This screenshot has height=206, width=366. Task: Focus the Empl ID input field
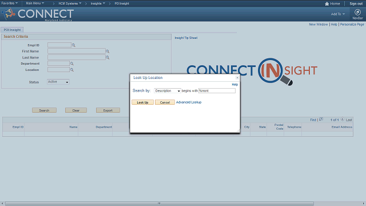point(59,45)
